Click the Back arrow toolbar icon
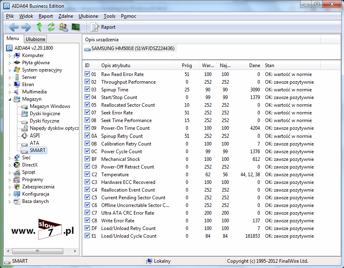This screenshot has height=268, width=344. coord(14,27)
